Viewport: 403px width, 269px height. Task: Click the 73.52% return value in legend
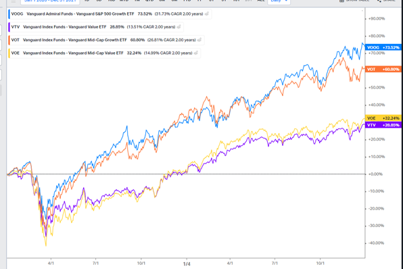click(x=145, y=14)
